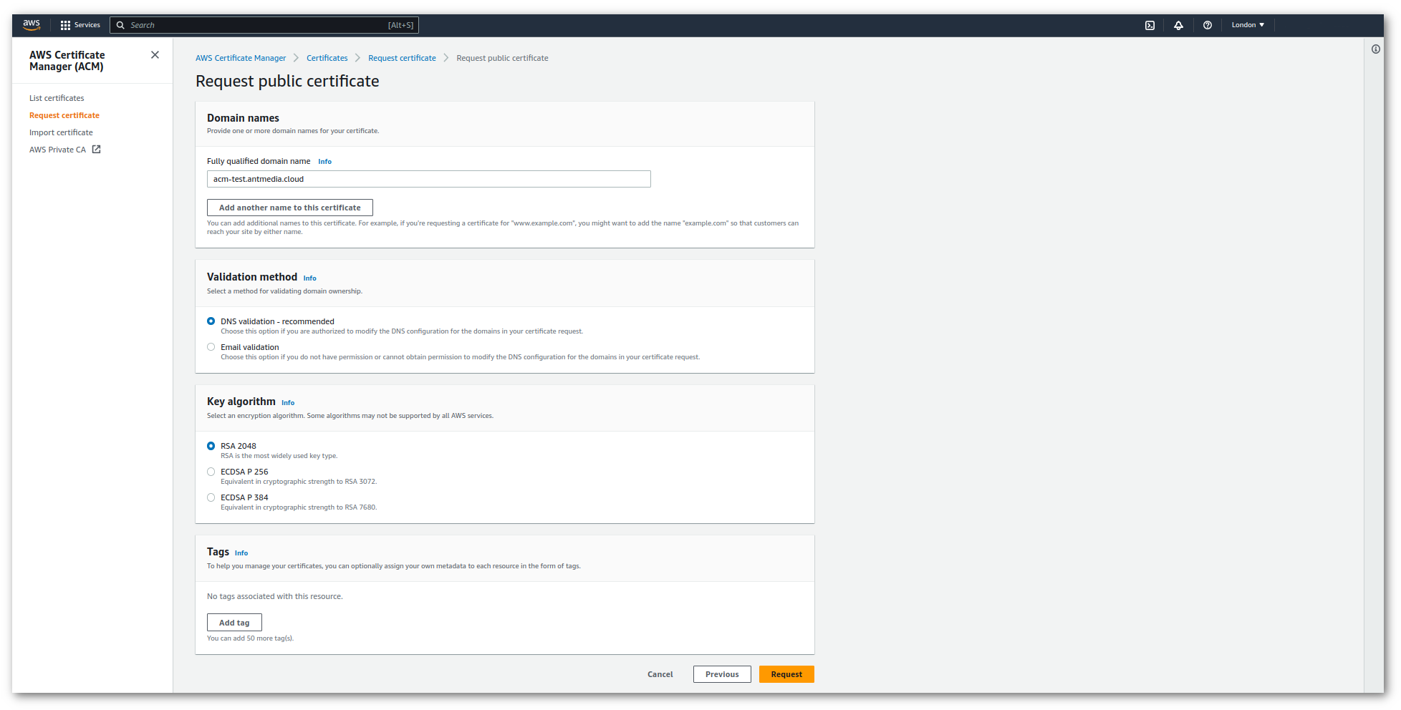
Task: Go to List certificates
Action: [x=57, y=98]
